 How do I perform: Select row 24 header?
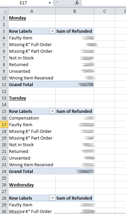pos(4,171)
